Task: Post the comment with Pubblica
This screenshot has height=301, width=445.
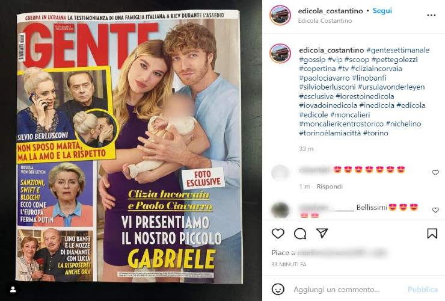Action: pos(423,290)
